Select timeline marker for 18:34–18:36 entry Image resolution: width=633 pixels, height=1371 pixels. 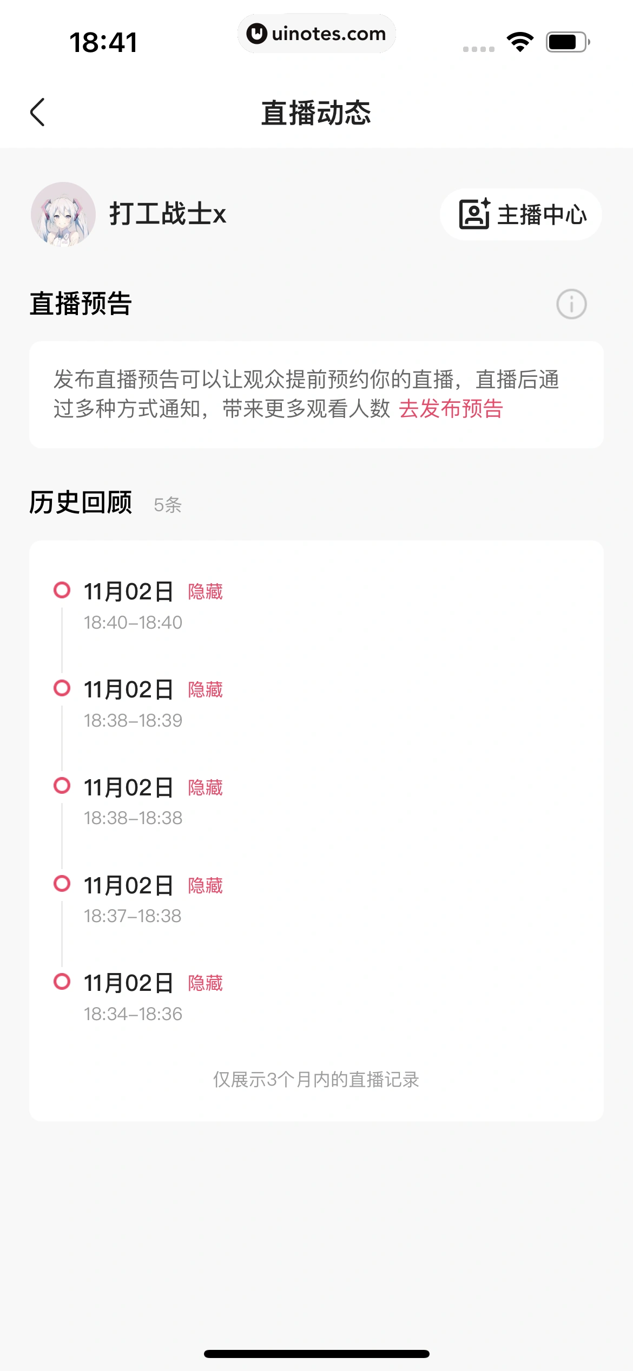(62, 981)
